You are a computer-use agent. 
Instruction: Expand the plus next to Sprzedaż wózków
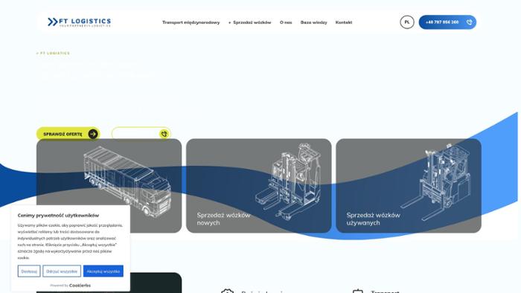click(x=229, y=23)
